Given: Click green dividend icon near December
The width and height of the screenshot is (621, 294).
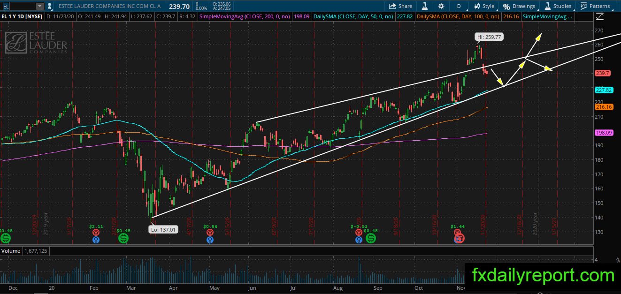Looking at the screenshot, I should click(5, 239).
